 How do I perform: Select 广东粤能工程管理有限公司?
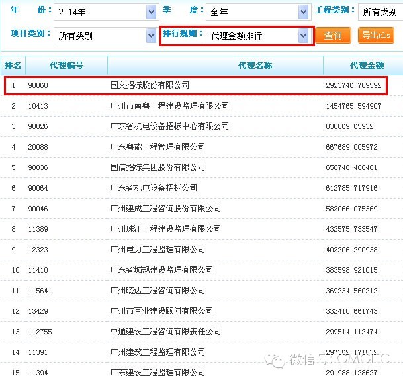(157, 147)
